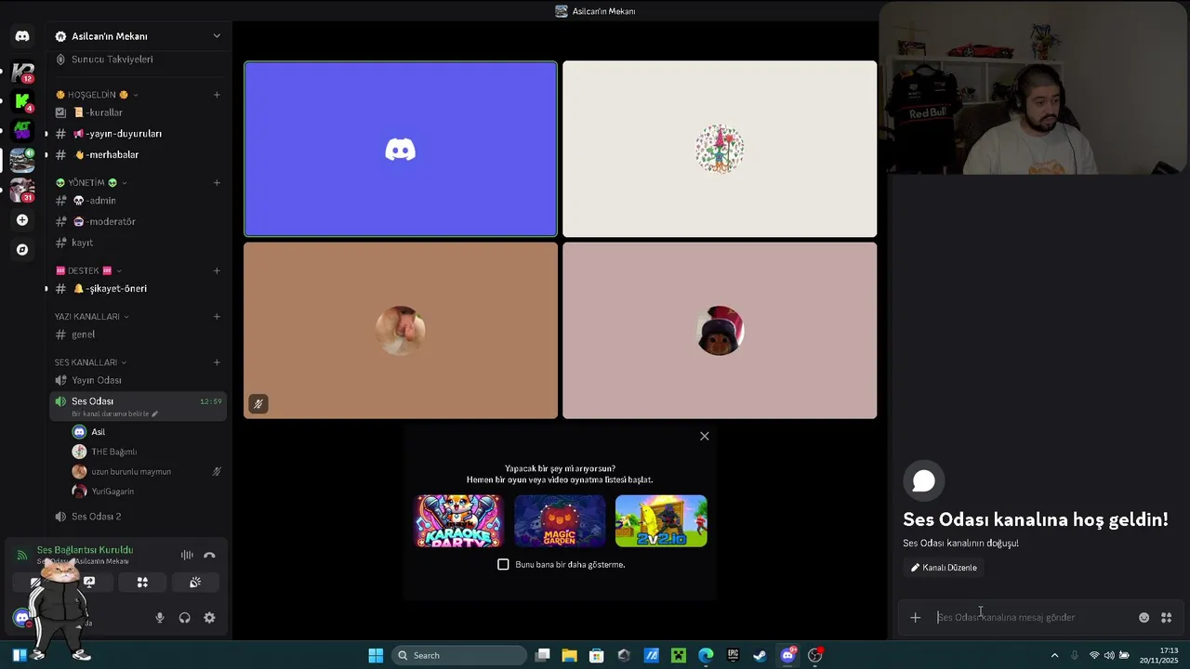This screenshot has width=1190, height=669.
Task: Toggle headphone deafen in user panel
Action: (184, 618)
